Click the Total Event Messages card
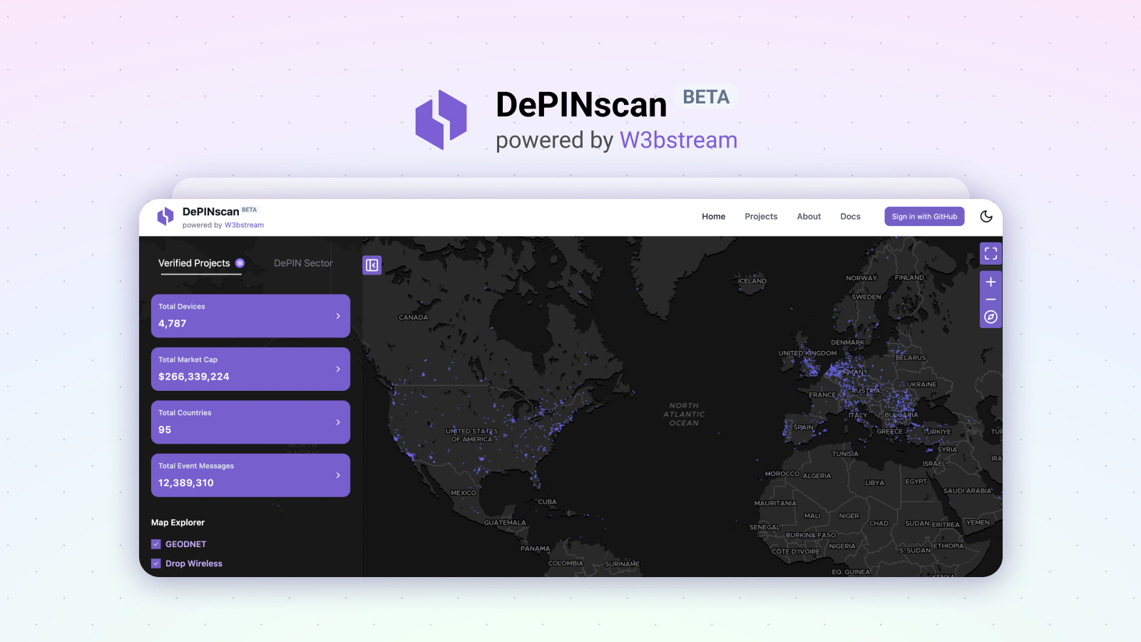The height and width of the screenshot is (642, 1141). (x=250, y=475)
